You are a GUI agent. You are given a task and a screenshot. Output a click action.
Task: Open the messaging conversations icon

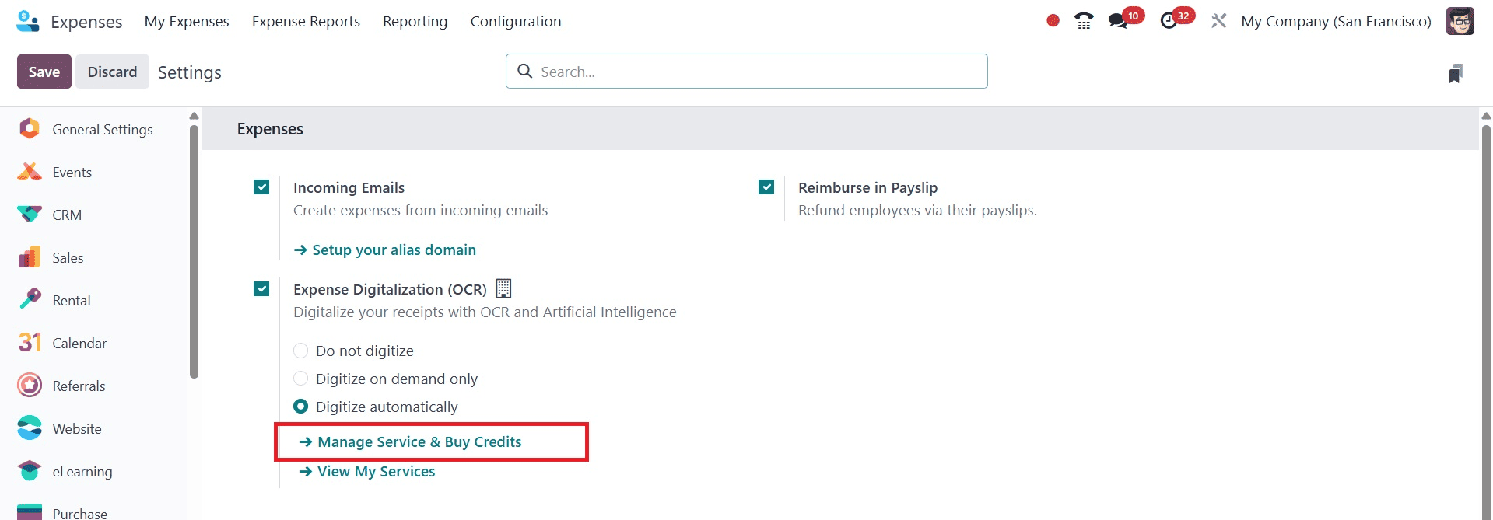(x=1118, y=21)
